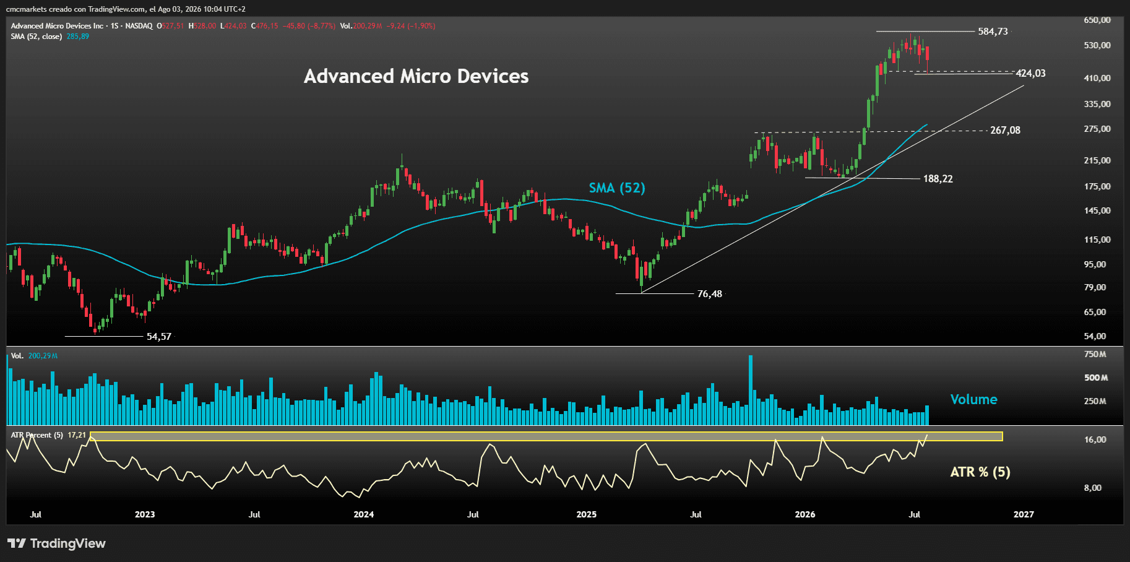Click the 145,00 price axis label
The image size is (1130, 562).
(1097, 211)
